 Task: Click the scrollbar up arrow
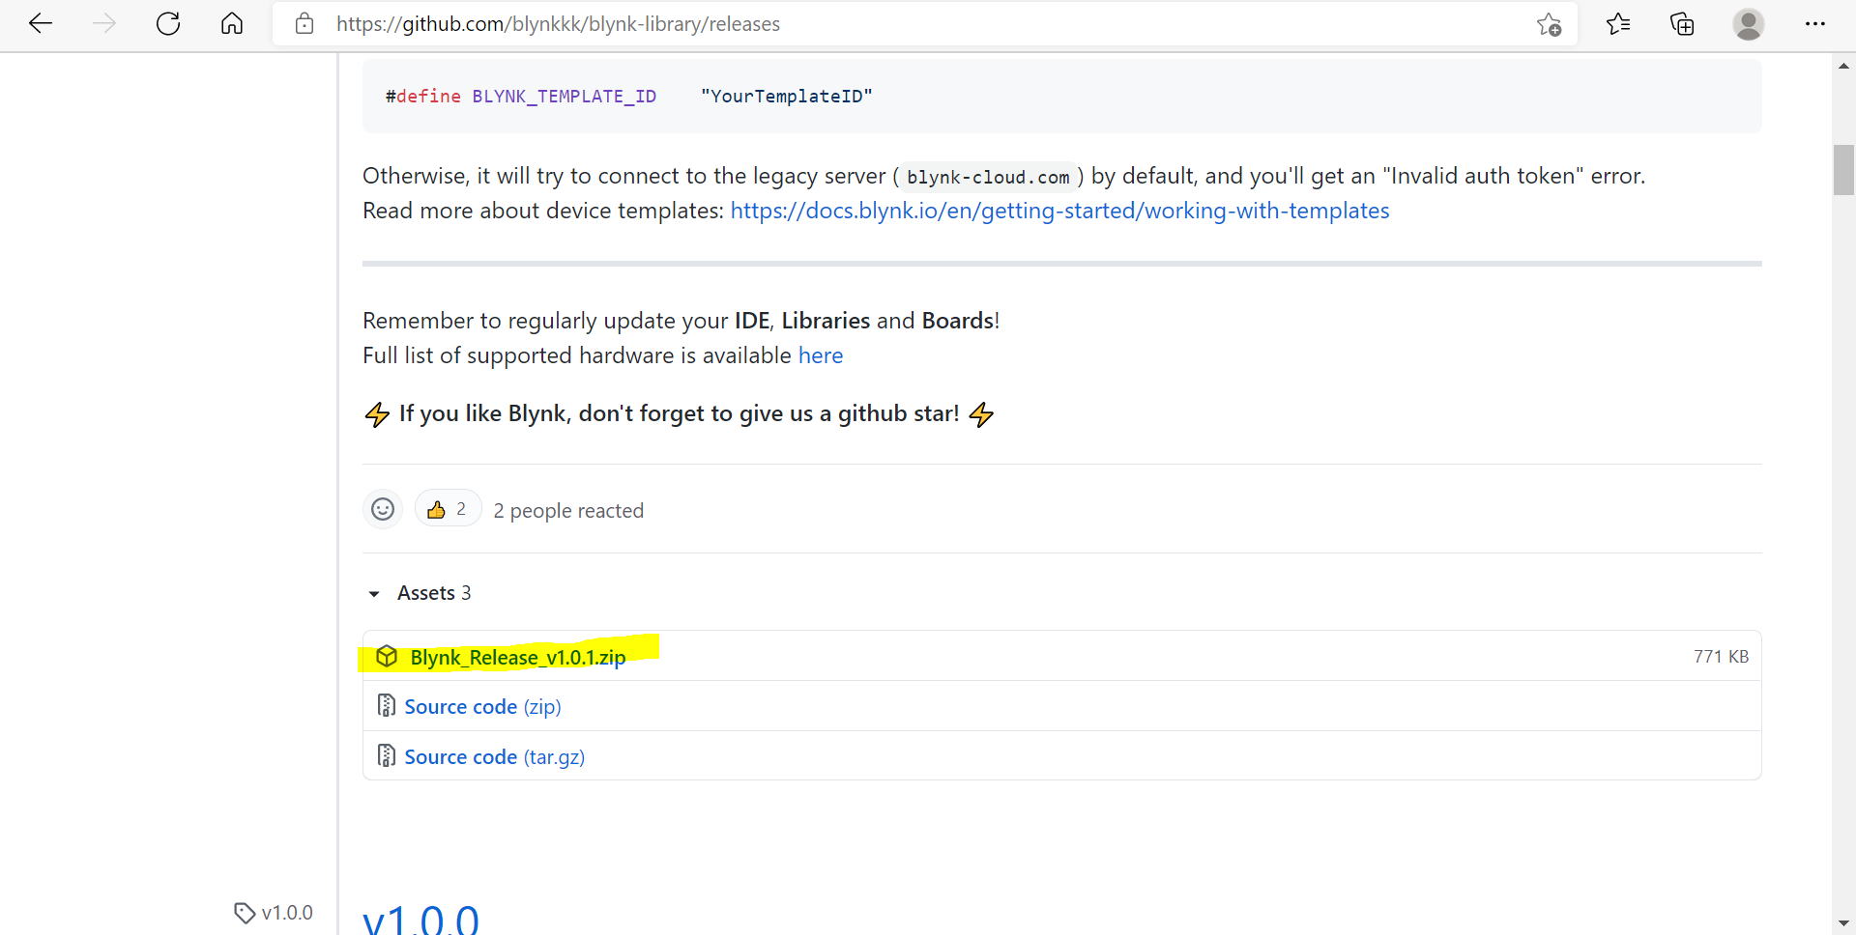click(1843, 66)
